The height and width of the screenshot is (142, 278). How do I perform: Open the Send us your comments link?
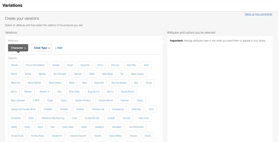point(258,14)
